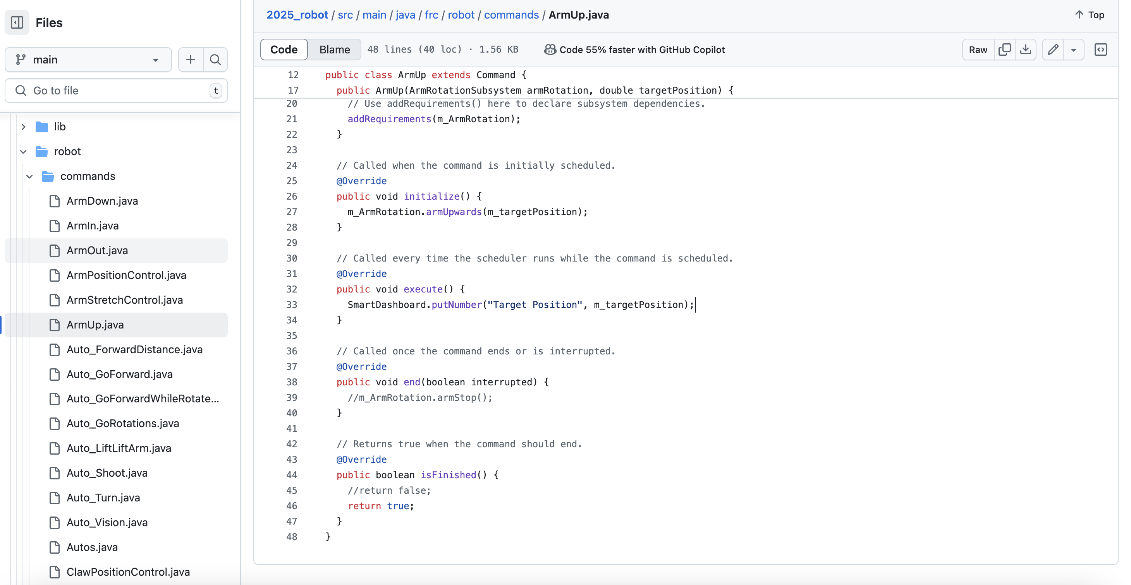This screenshot has width=1131, height=585.
Task: Click the "return true;" statement on line 46
Action: (x=381, y=506)
